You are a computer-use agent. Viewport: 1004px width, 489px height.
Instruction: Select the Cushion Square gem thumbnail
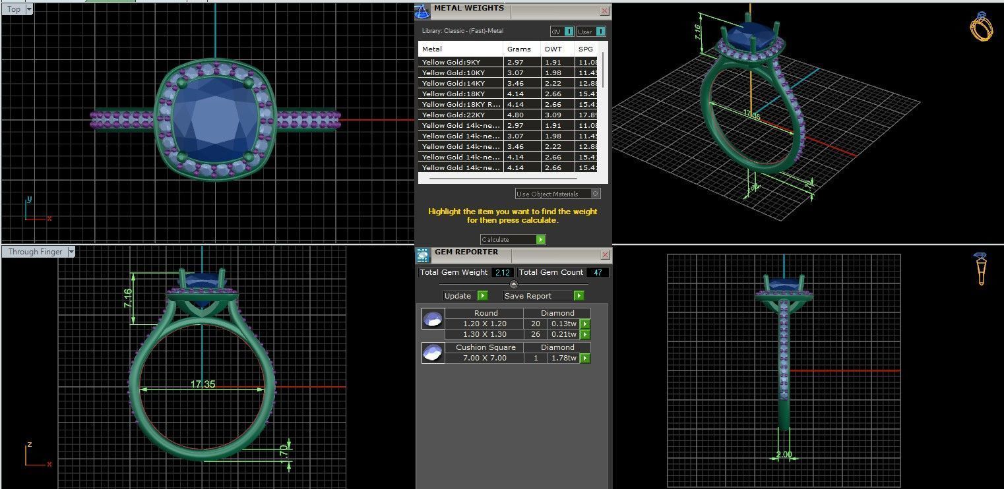coord(432,353)
